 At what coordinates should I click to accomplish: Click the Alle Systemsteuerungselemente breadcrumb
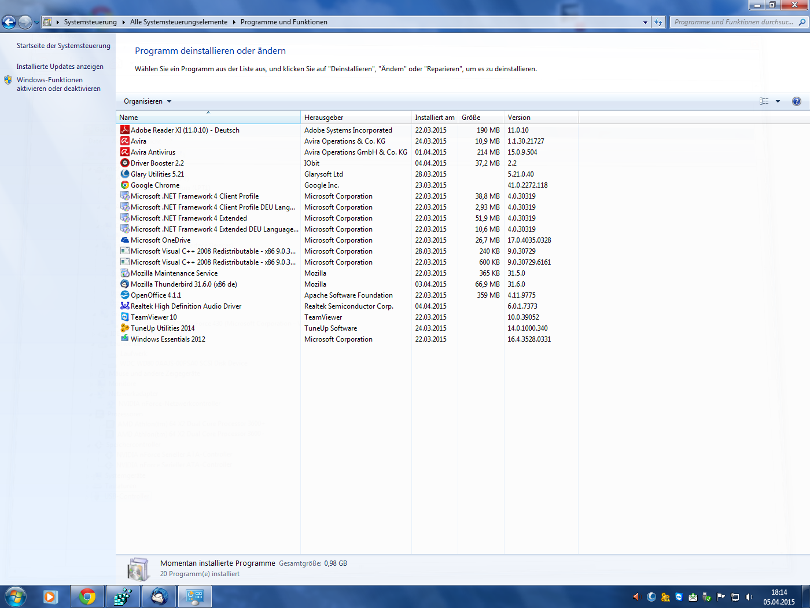179,22
